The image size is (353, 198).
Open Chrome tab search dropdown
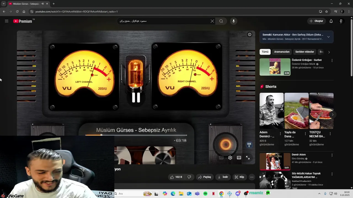click(3, 4)
